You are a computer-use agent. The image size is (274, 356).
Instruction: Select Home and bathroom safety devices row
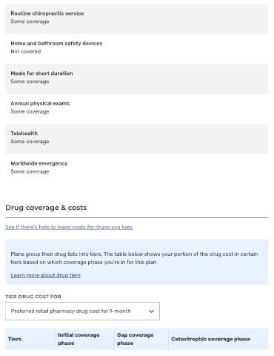point(137,49)
